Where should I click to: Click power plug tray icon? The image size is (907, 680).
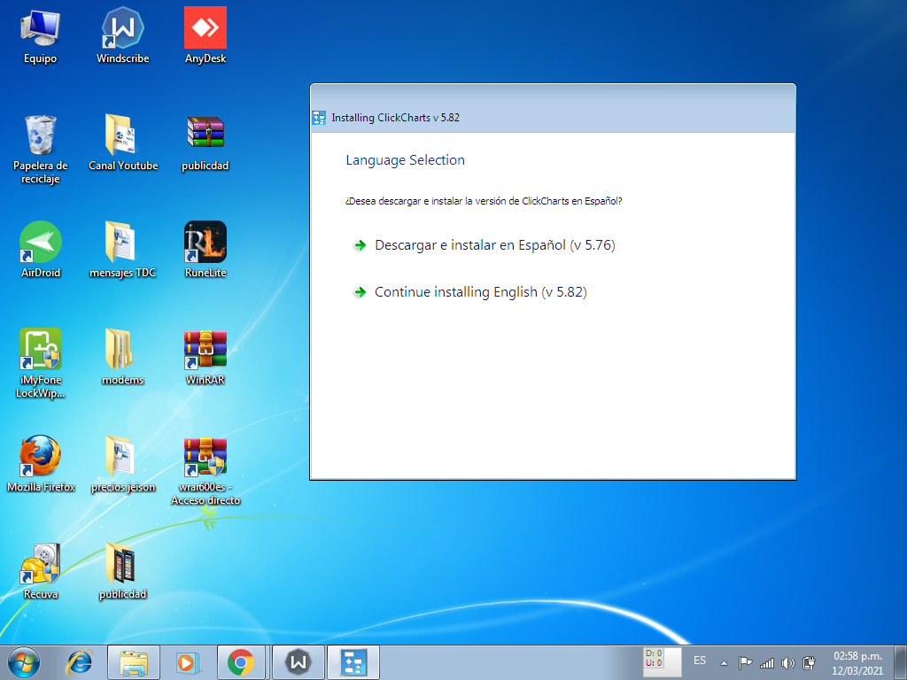point(810,663)
